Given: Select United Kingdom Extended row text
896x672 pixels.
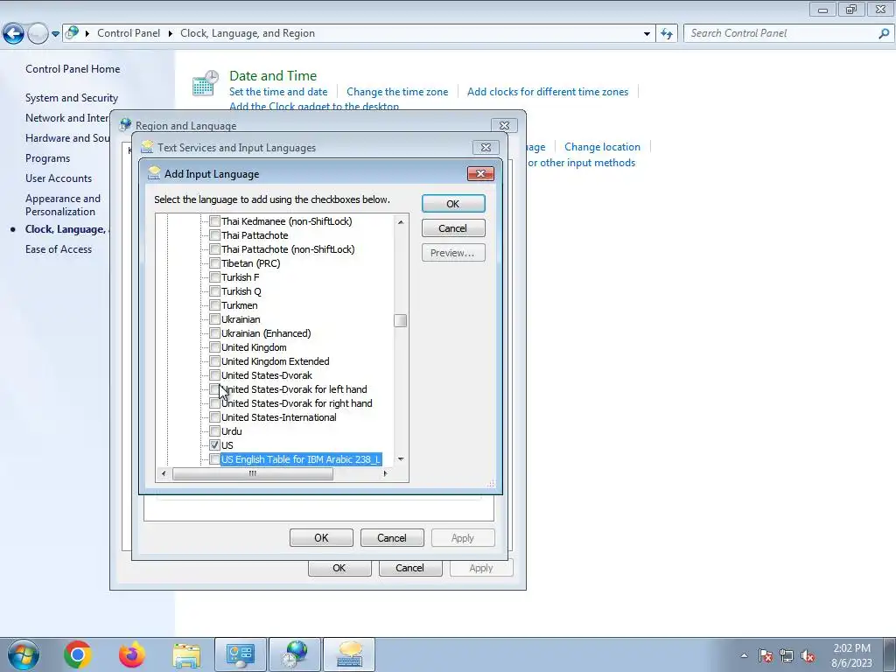Looking at the screenshot, I should click(276, 361).
